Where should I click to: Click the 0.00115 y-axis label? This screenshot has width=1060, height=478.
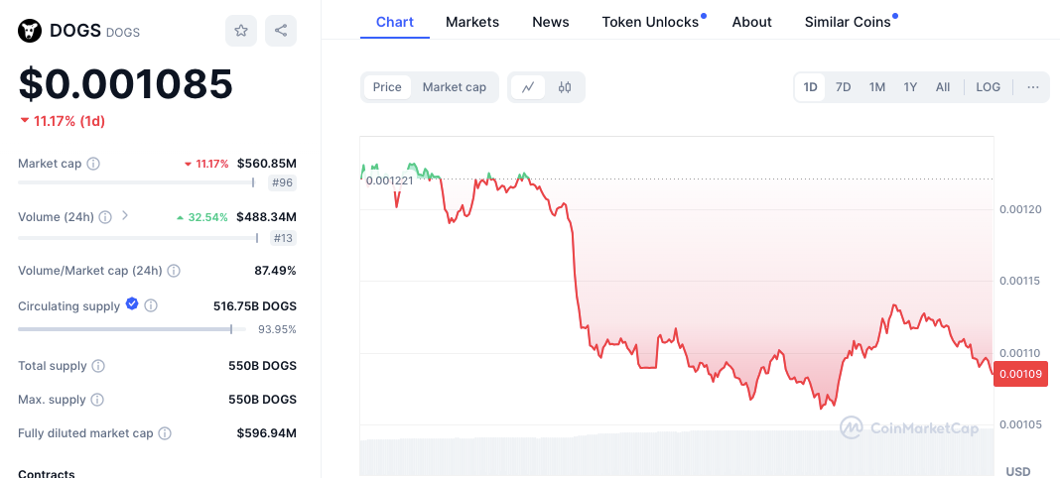(x=1019, y=281)
